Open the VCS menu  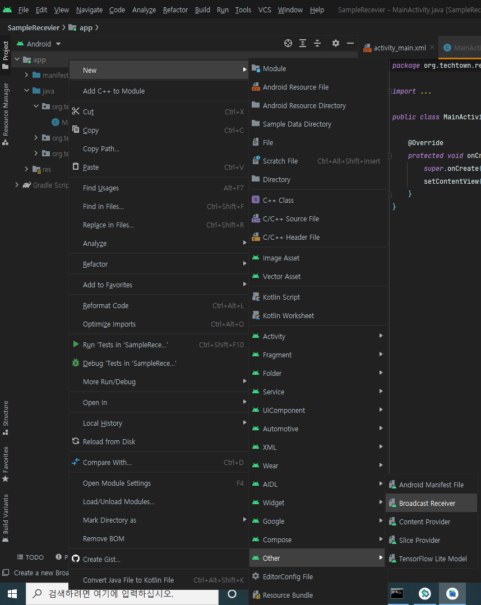[265, 10]
